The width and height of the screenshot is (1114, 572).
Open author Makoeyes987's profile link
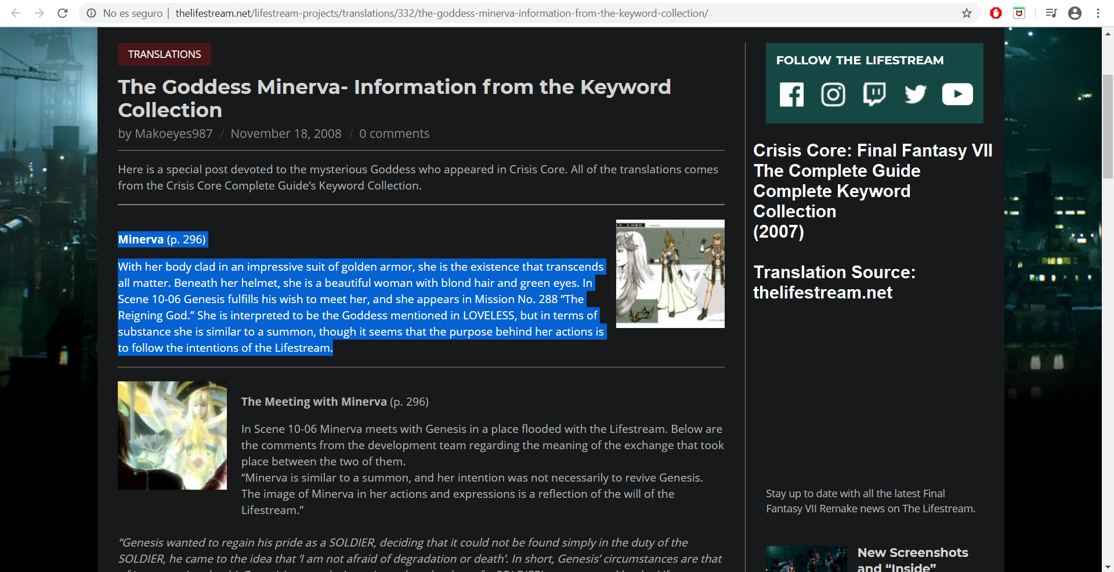(173, 134)
